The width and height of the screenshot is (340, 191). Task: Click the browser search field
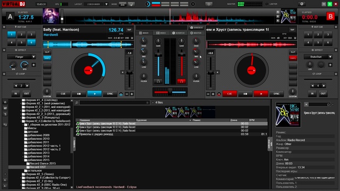click(x=115, y=102)
